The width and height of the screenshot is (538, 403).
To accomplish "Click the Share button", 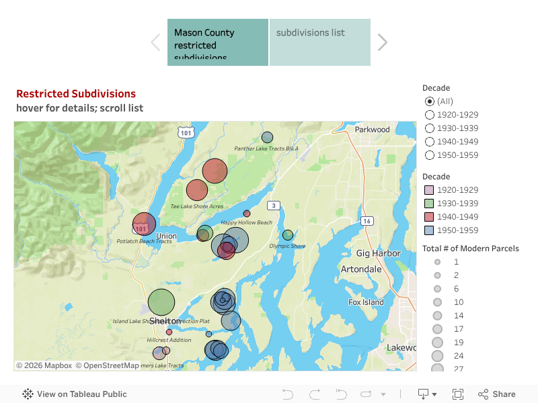I will click(x=496, y=394).
